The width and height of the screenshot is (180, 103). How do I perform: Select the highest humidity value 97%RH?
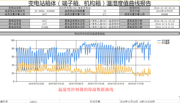tap(45, 27)
